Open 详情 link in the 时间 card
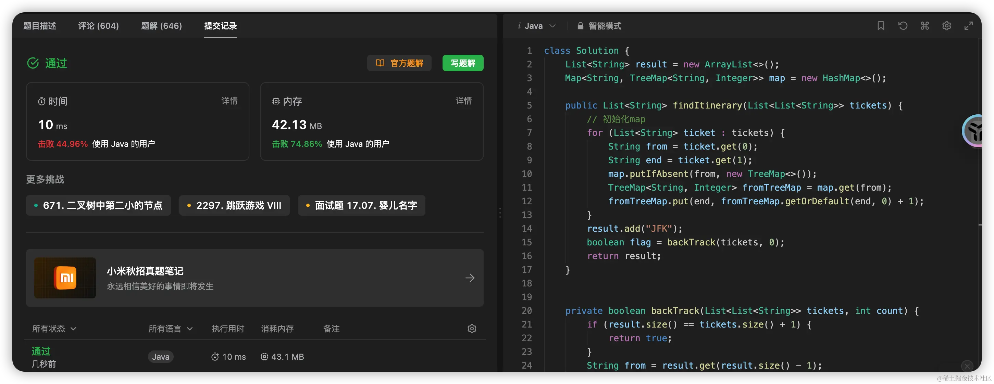 pos(229,101)
